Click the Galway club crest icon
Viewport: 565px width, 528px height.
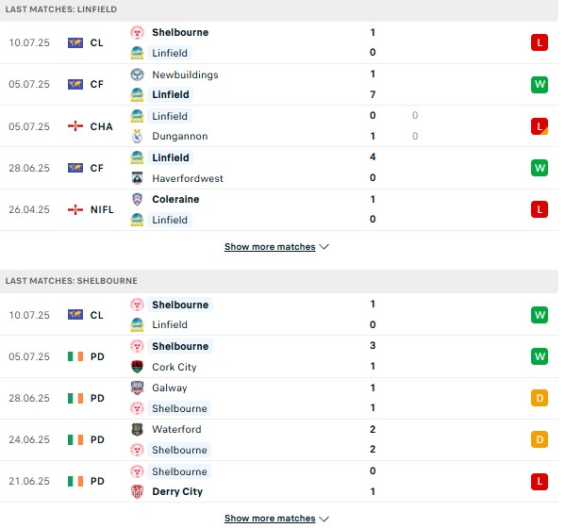click(x=137, y=388)
